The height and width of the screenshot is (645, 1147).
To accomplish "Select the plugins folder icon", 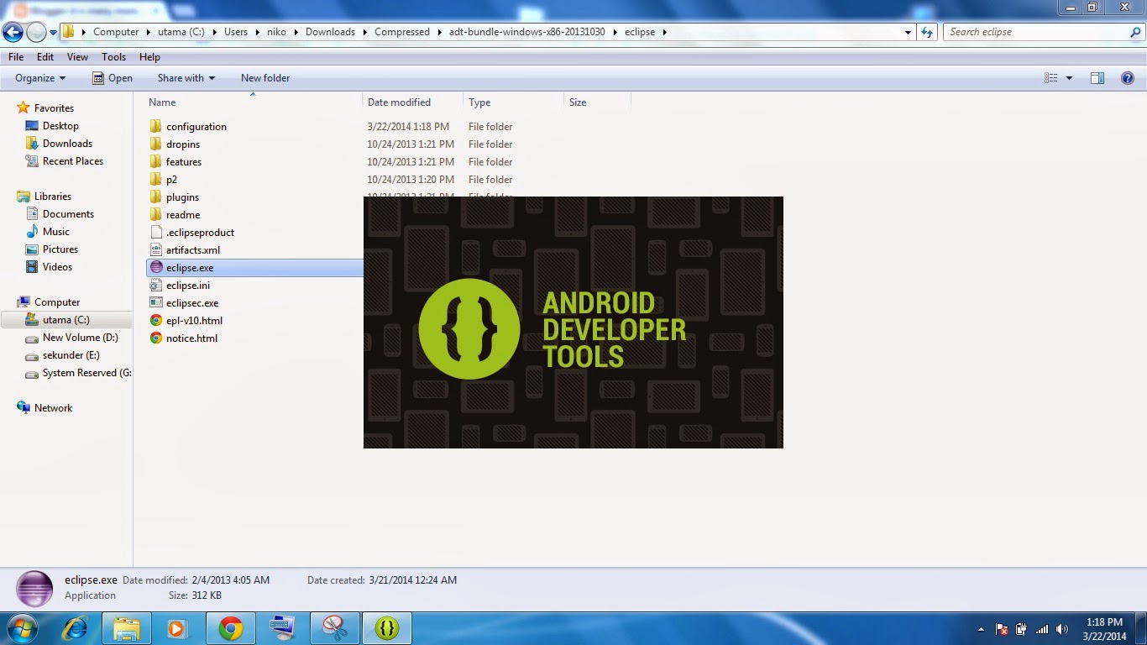I will point(155,197).
